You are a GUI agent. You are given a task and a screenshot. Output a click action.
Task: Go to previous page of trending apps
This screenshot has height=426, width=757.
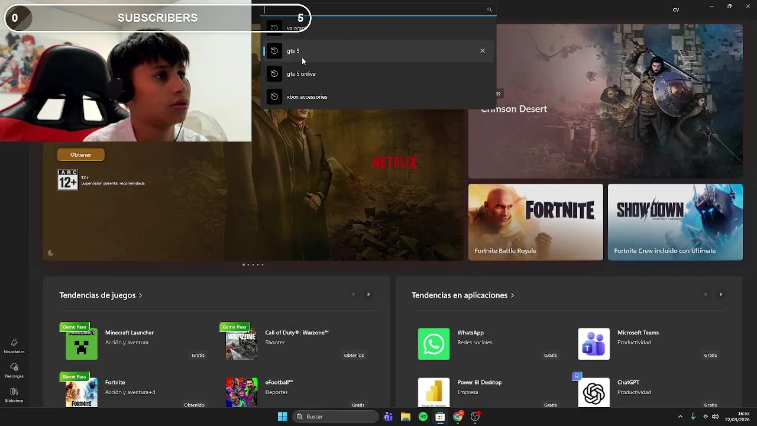point(705,295)
